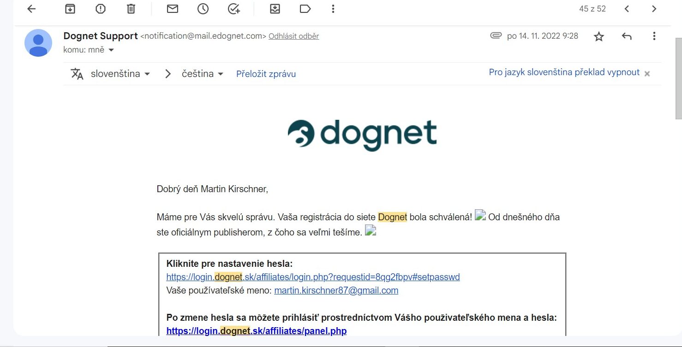This screenshot has height=347, width=682.
Task: Open the labels icon
Action: point(305,9)
